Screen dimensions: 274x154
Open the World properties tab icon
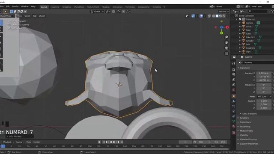pyautogui.click(x=234, y=90)
